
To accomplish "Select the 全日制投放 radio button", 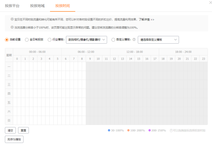I will (27, 40).
